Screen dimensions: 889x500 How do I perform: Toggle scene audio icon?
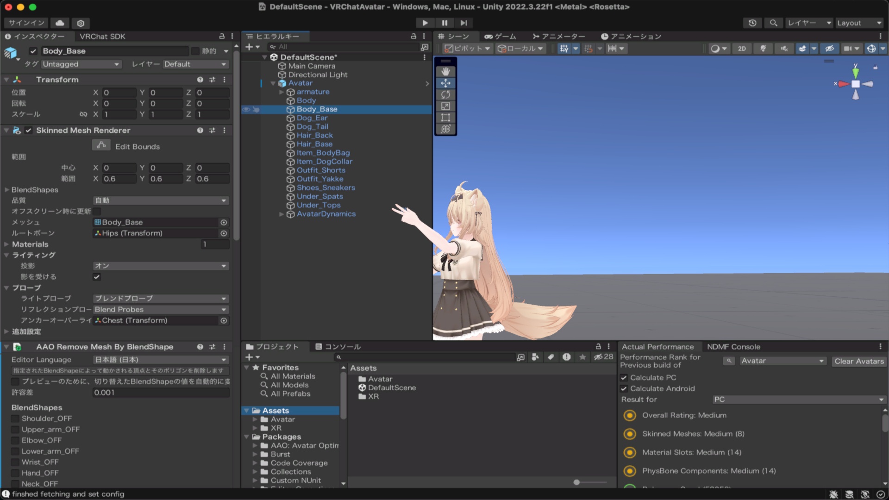(784, 49)
